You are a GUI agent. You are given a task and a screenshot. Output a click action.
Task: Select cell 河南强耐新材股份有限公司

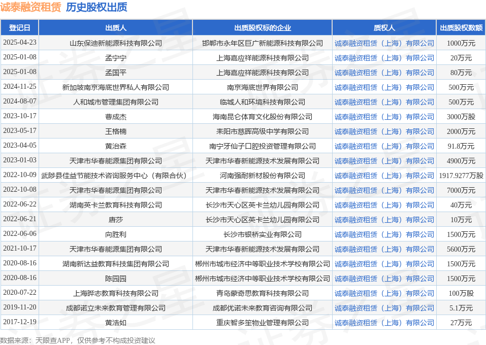pos(262,176)
